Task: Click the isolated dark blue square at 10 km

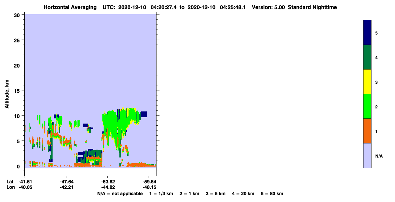Action: click(144, 114)
